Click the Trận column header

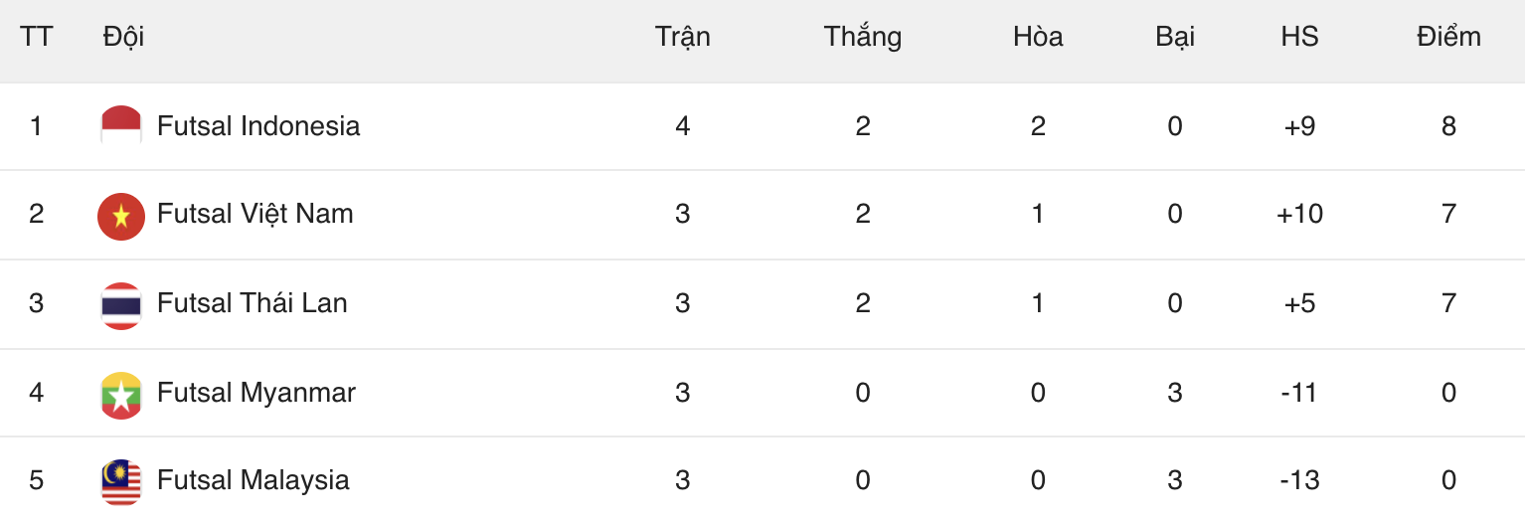(x=683, y=37)
